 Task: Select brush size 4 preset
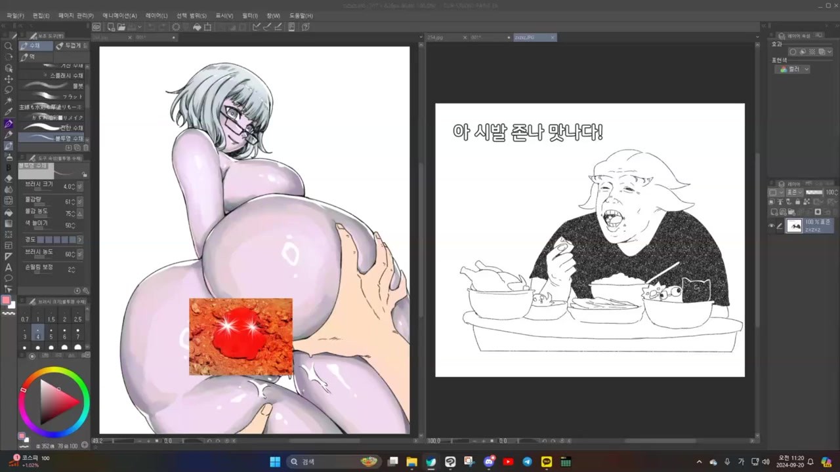point(37,333)
